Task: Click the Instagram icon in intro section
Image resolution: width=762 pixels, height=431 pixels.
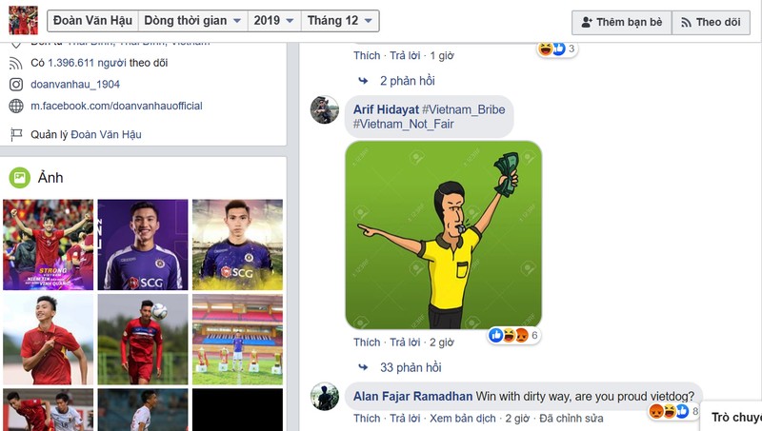Action: click(16, 85)
